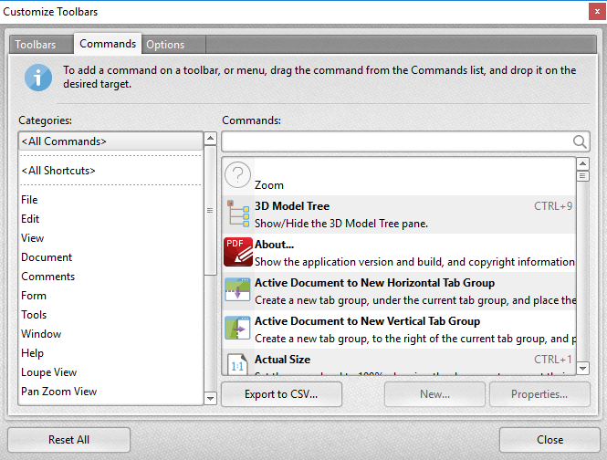Click the Properties... button
Viewport: 607px width, 460px height.
pos(539,394)
